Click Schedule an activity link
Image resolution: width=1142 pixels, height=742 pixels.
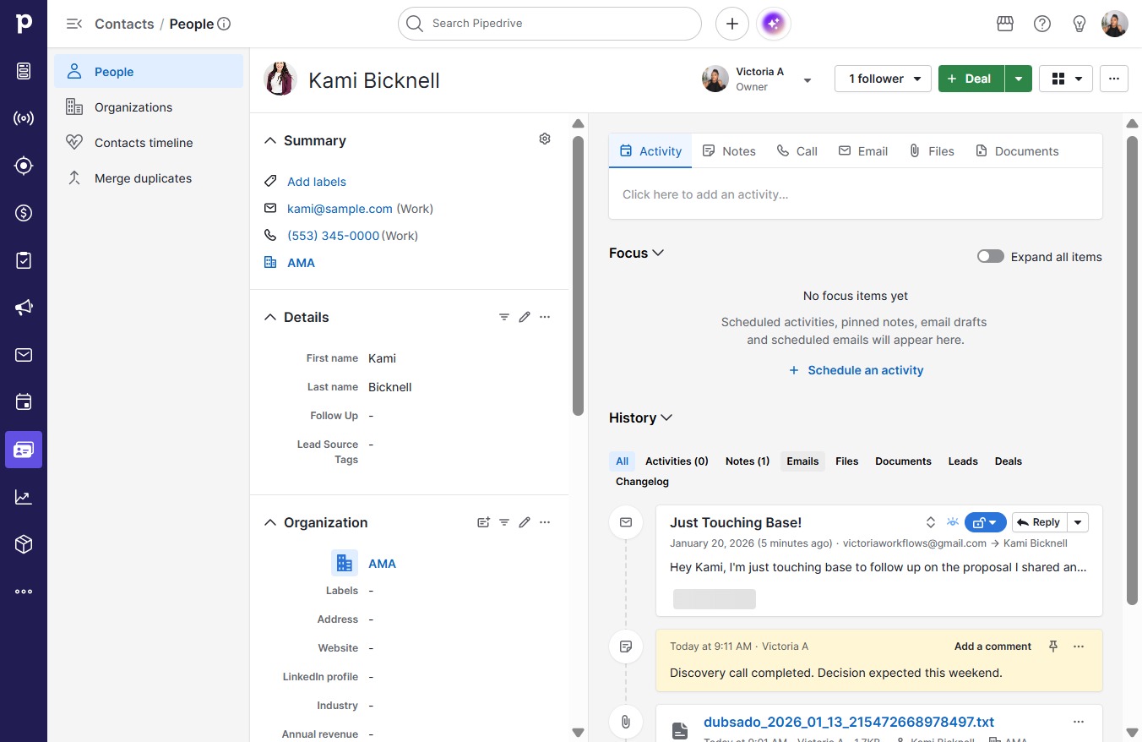(x=856, y=370)
